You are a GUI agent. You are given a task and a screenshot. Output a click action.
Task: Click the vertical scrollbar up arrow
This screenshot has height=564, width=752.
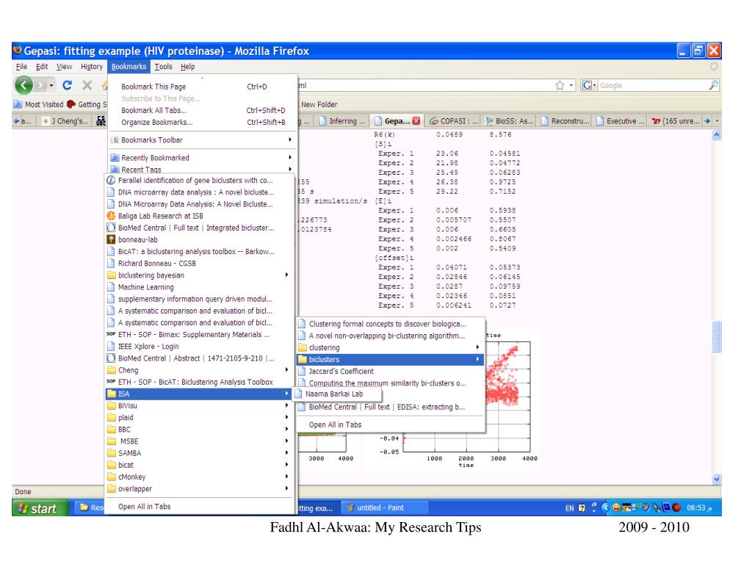pyautogui.click(x=717, y=135)
